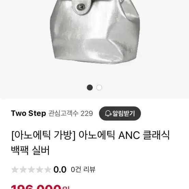
Task: Tap the 알림받기 notification button
Action: point(120,113)
